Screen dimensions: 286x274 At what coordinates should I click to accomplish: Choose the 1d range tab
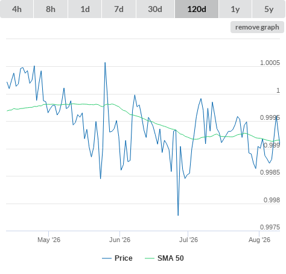click(85, 9)
